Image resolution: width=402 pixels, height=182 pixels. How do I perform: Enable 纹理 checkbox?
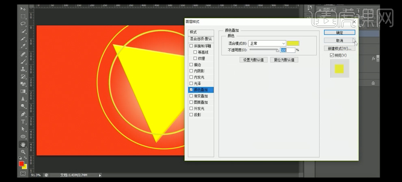pyautogui.click(x=195, y=58)
